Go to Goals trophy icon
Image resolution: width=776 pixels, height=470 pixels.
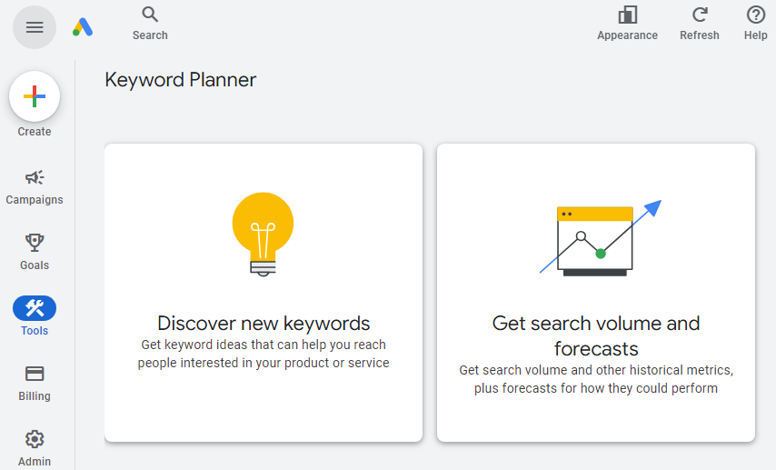click(x=35, y=243)
